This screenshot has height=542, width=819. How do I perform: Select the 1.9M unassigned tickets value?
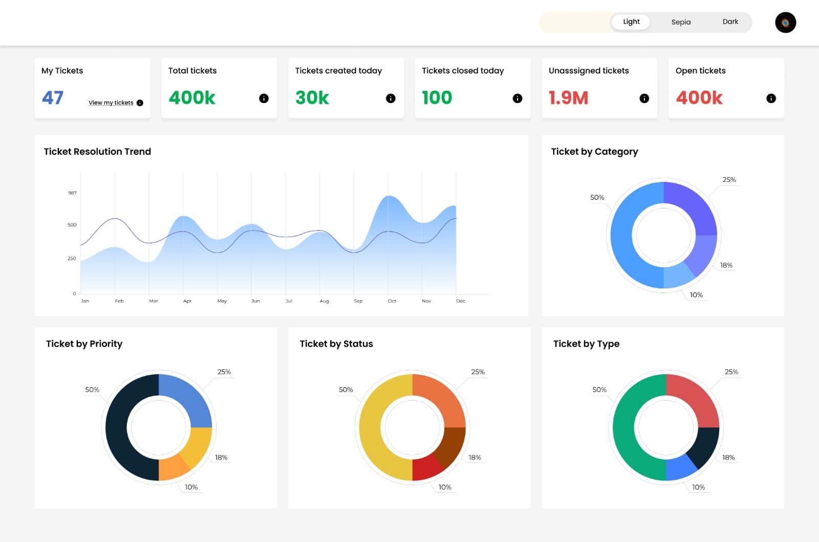[x=569, y=97]
